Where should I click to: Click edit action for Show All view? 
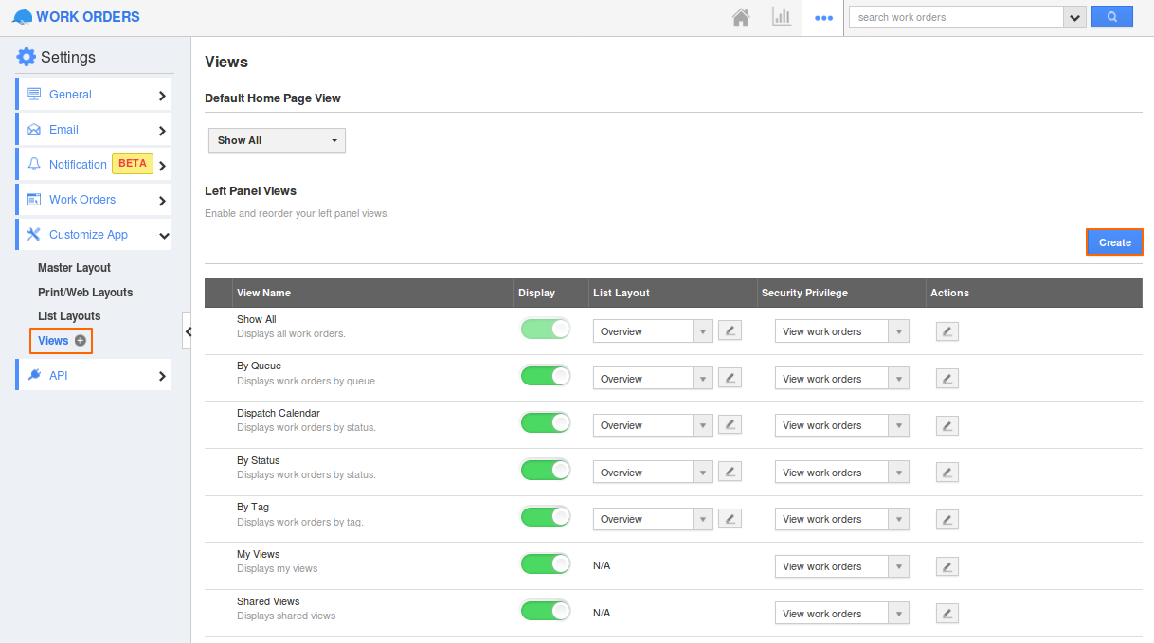947,331
